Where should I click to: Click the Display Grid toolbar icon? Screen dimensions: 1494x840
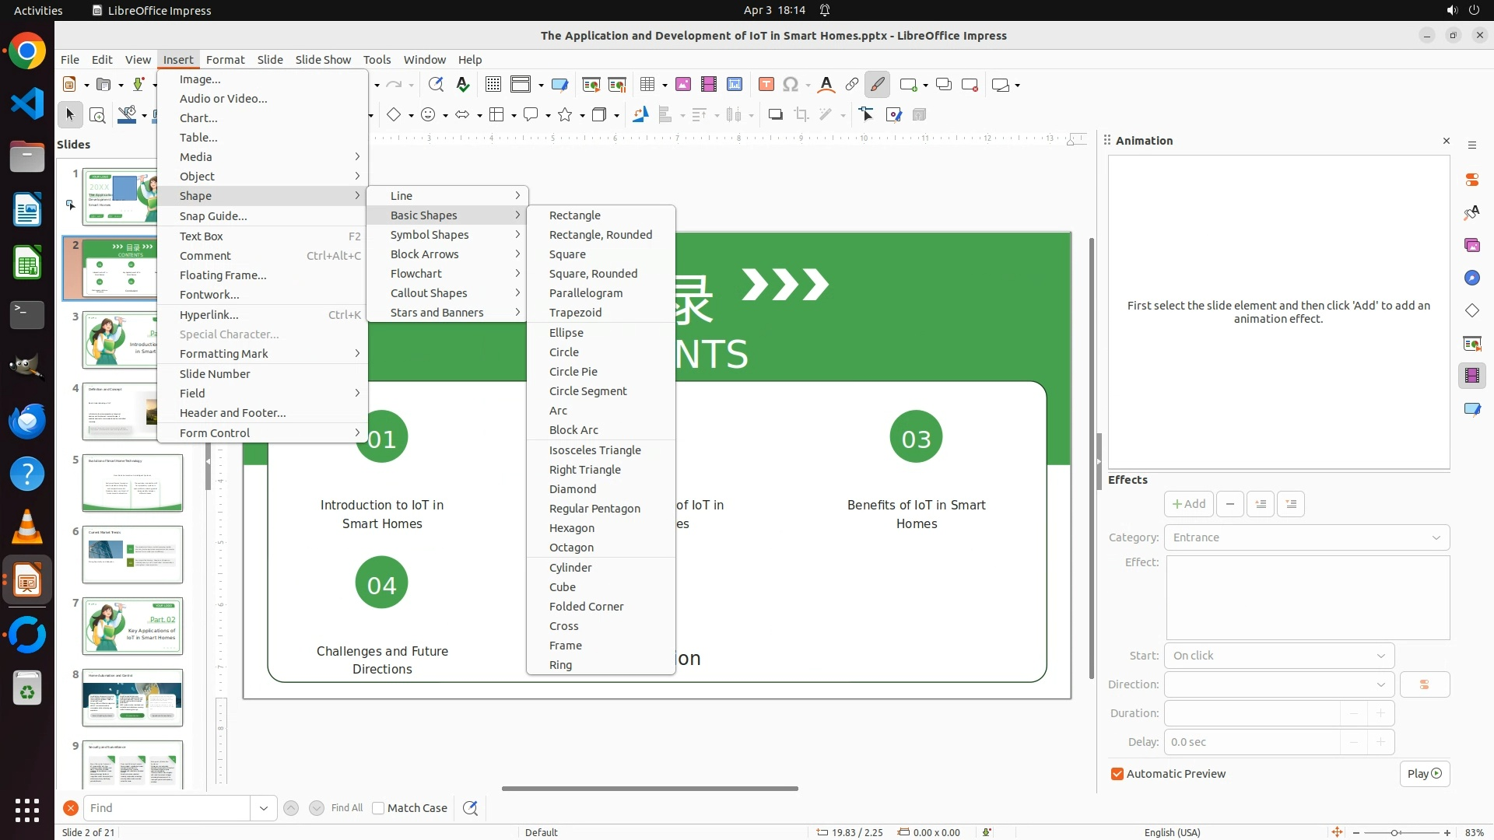(x=493, y=85)
